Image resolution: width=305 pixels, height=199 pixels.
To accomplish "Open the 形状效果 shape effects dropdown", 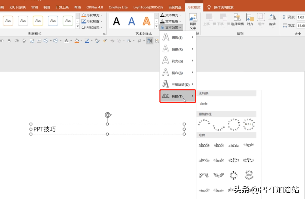I will coord(92,27).
